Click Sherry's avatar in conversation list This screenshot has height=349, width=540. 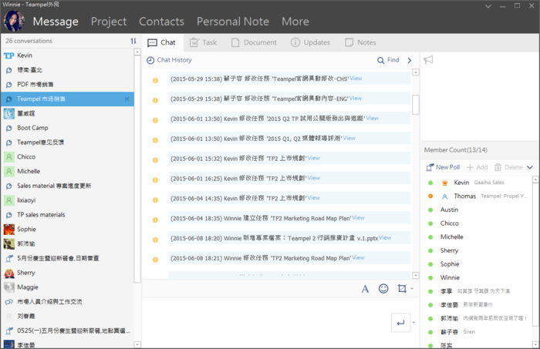point(9,273)
